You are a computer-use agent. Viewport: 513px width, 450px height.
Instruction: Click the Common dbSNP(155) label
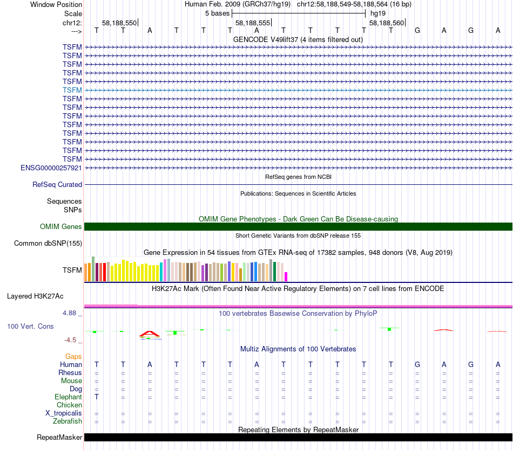pos(48,243)
